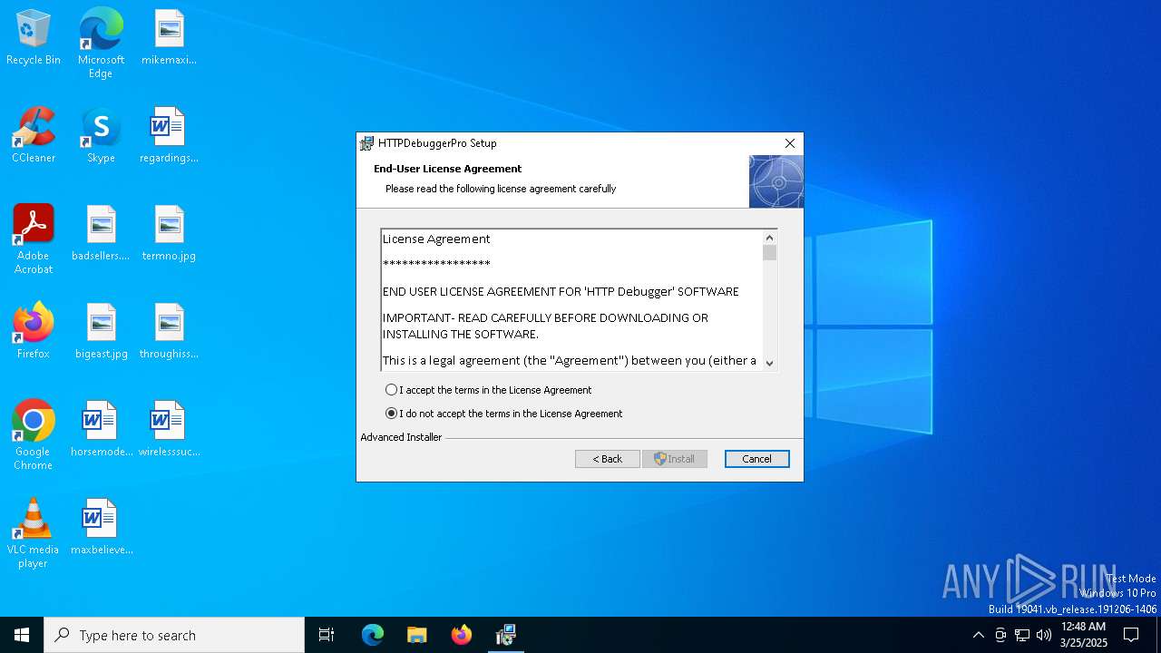Show hidden system tray icons
The image size is (1161, 653).
(x=978, y=635)
